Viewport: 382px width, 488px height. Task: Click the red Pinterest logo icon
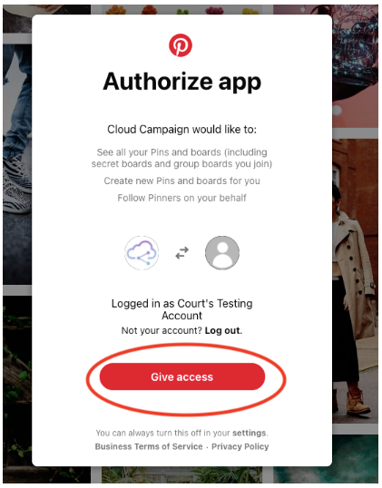[181, 45]
